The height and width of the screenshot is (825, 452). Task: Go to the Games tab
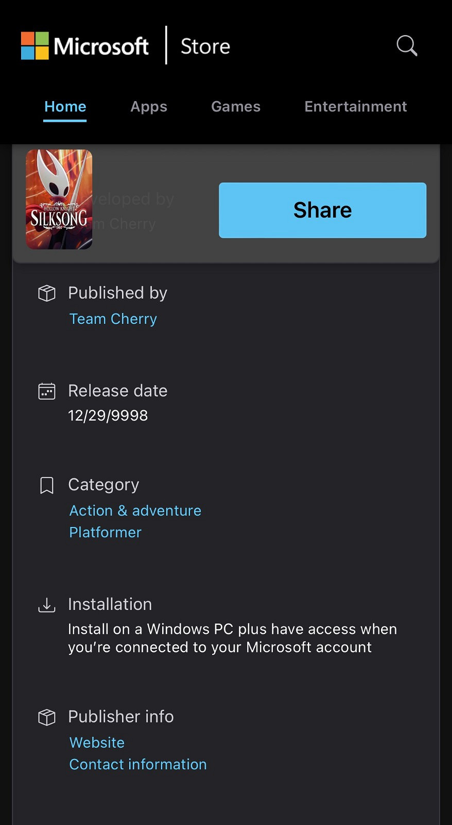coord(236,107)
